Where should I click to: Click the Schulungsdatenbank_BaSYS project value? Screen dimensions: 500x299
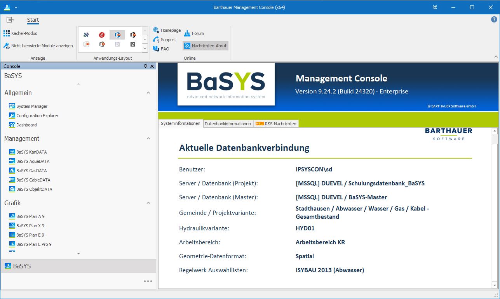(360, 183)
